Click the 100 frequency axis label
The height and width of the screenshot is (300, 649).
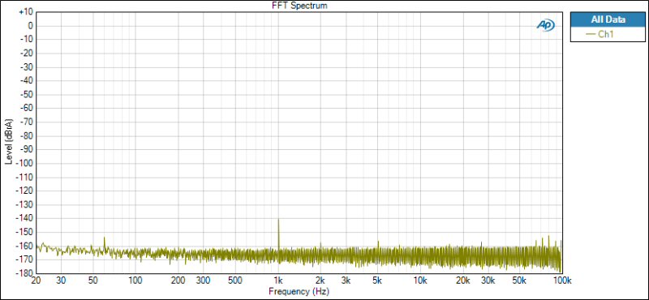(136, 281)
